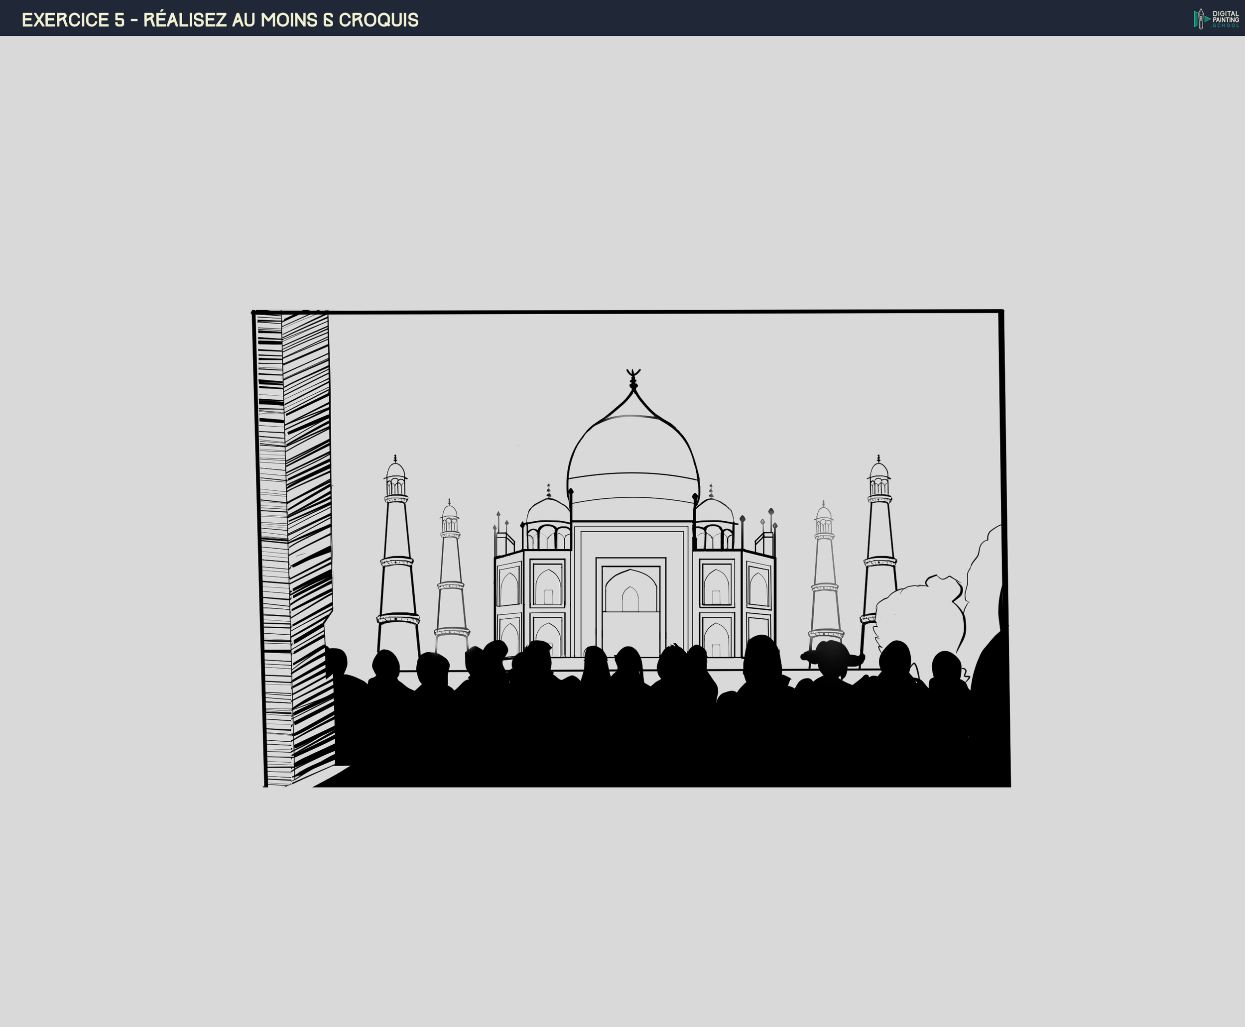The width and height of the screenshot is (1245, 1027).
Task: Click the central arched entrance doorway
Action: click(x=630, y=597)
